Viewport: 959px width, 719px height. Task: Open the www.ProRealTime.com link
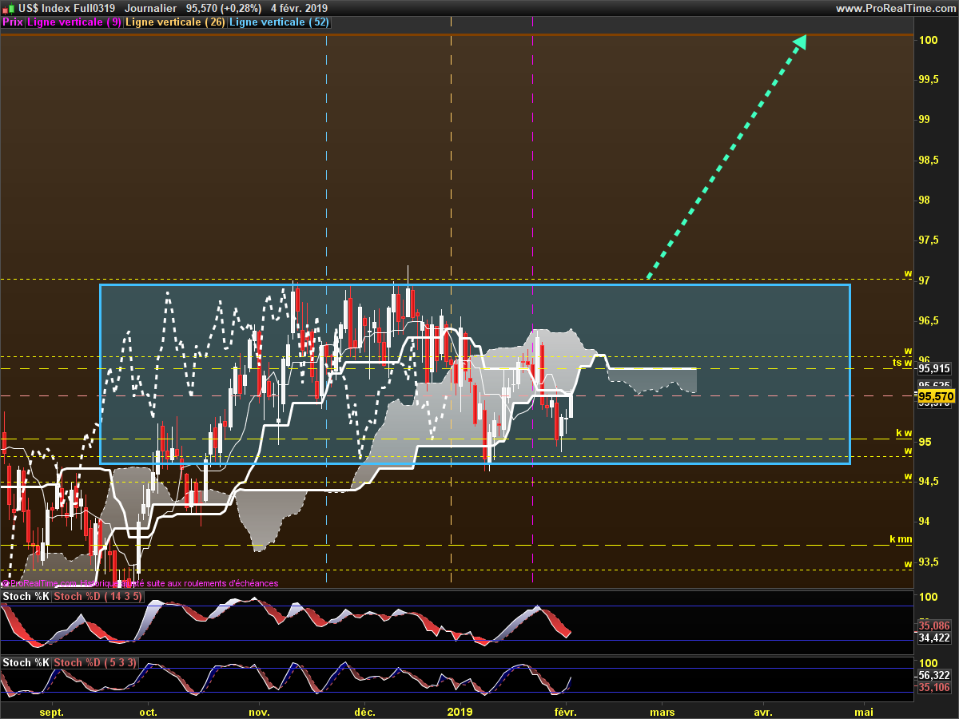click(894, 8)
